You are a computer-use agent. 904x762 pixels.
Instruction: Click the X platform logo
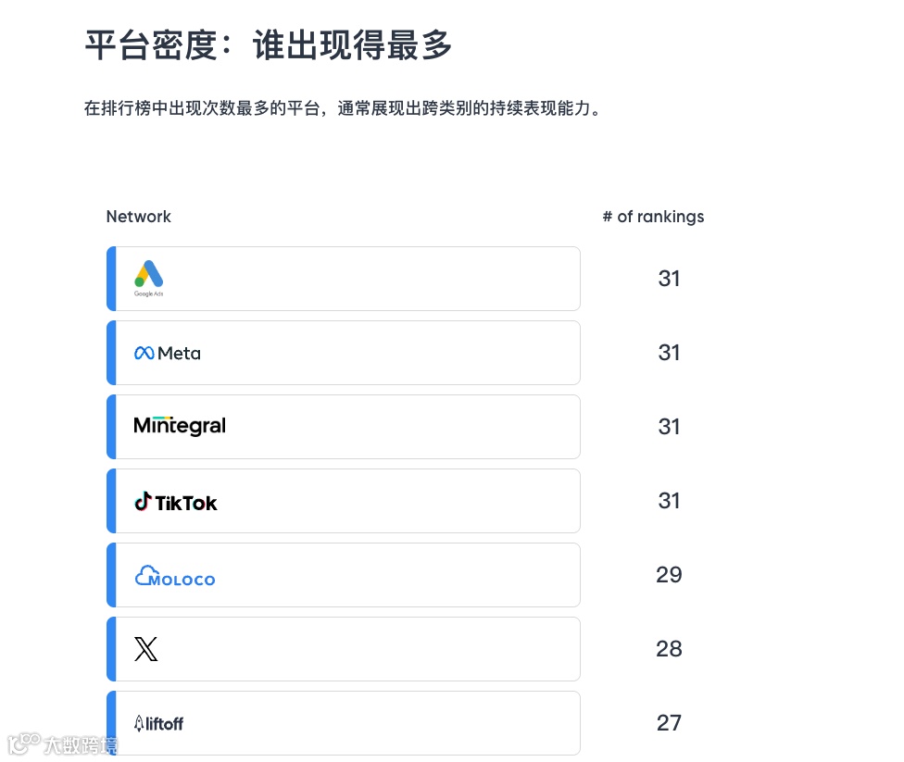click(x=146, y=649)
